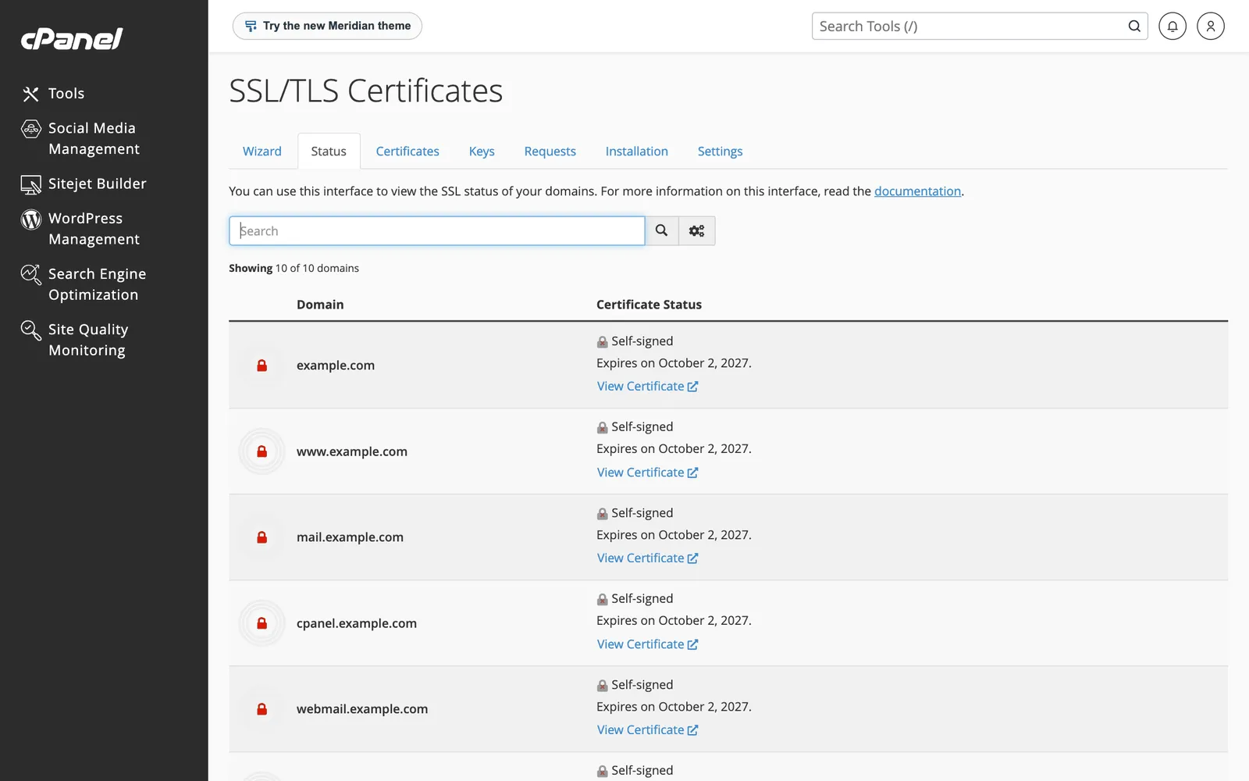The height and width of the screenshot is (781, 1249).
Task: Open Search Engine Optimization
Action: (x=84, y=284)
